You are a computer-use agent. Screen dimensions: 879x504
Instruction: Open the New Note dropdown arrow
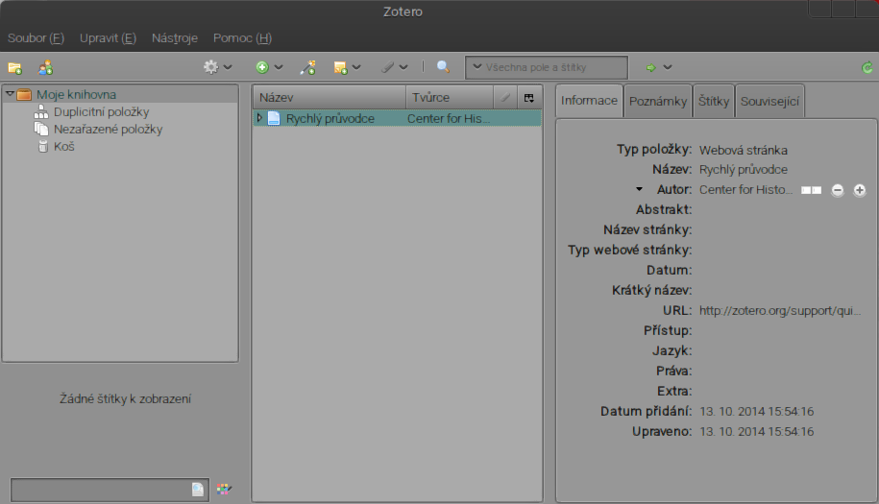pos(356,67)
